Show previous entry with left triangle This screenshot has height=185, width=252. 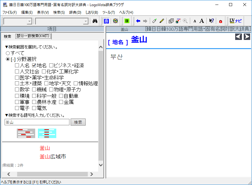(239, 37)
